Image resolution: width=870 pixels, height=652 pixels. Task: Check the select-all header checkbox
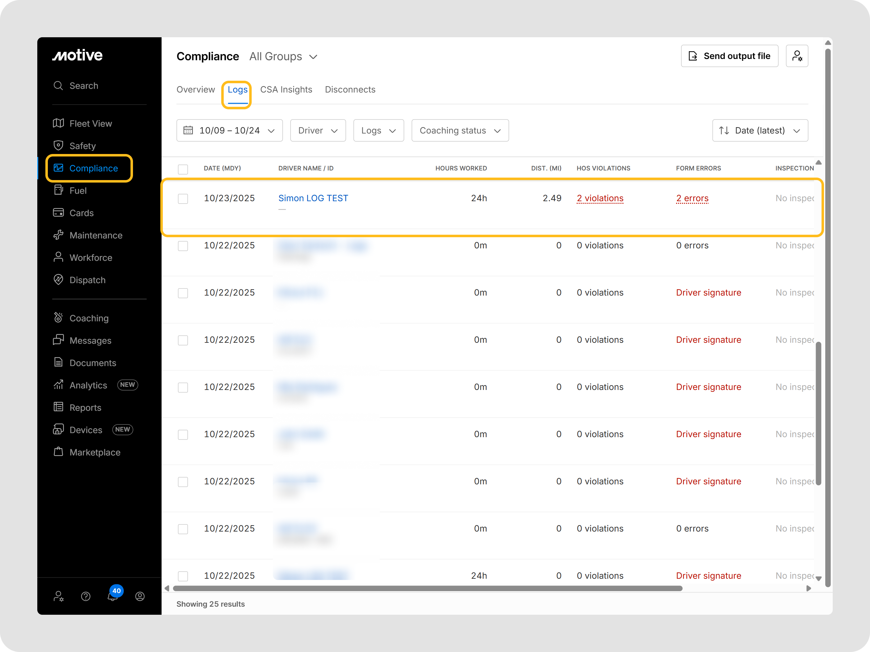tap(183, 169)
